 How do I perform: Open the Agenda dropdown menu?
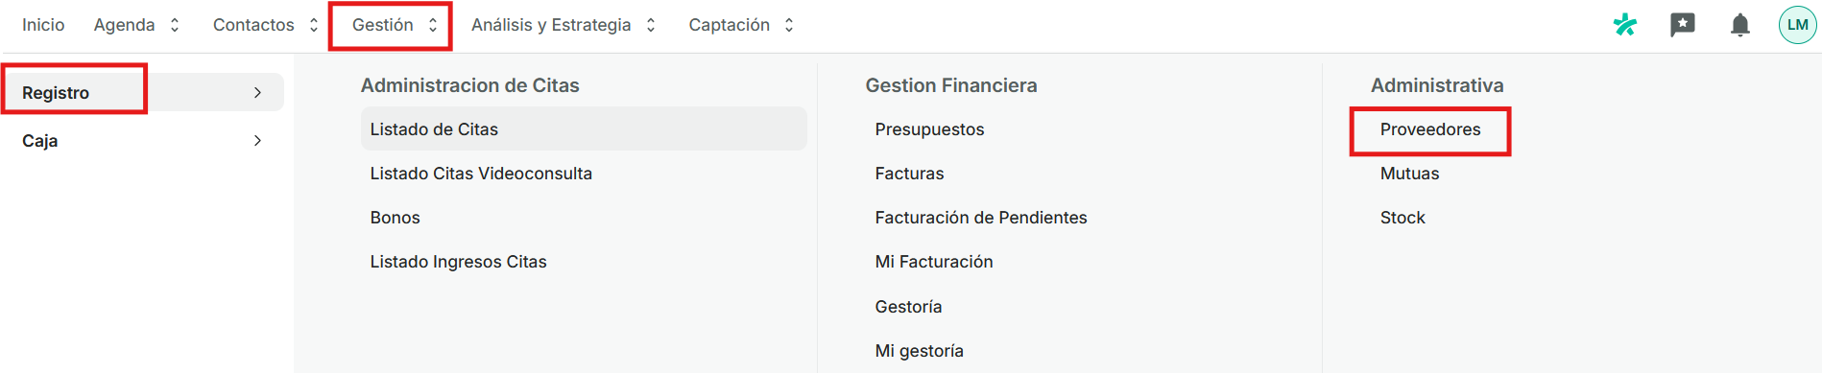(136, 25)
